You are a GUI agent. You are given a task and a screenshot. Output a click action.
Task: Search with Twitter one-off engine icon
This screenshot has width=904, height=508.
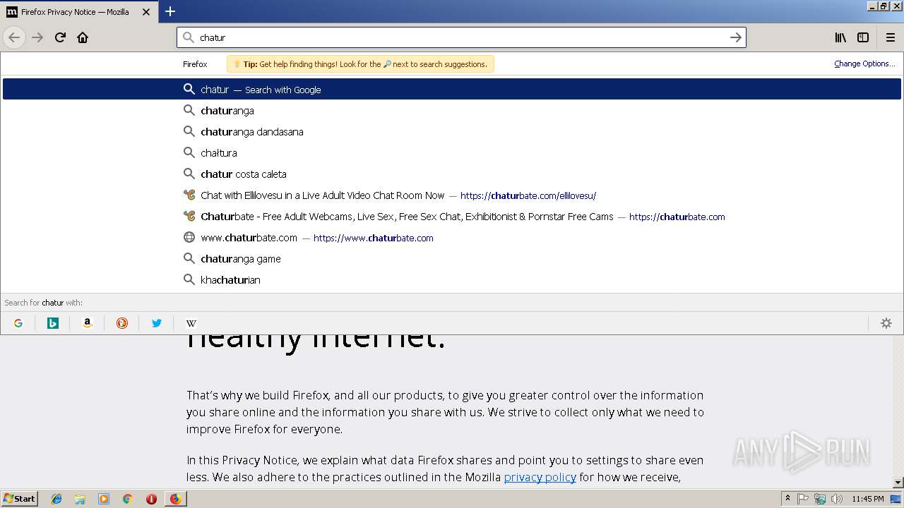[157, 323]
